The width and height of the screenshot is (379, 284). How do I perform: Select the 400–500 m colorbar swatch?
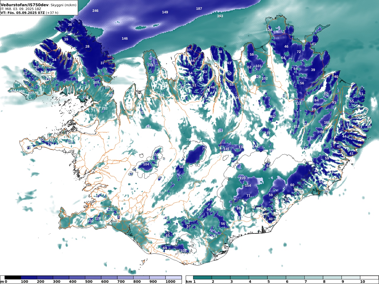click(x=77, y=277)
